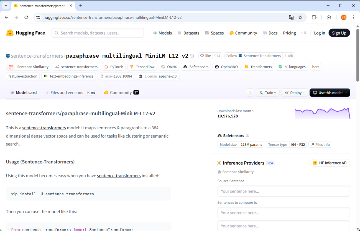Expand the extra navigation menu icon
The image size is (360, 231).
pyautogui.click(x=304, y=33)
